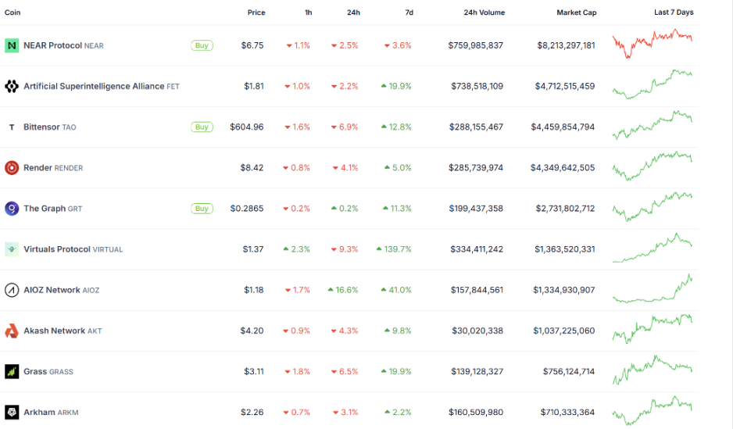Viewport: 733px width, 429px height.
Task: Click Render's $4,349,642,505 market cap
Action: pyautogui.click(x=563, y=168)
